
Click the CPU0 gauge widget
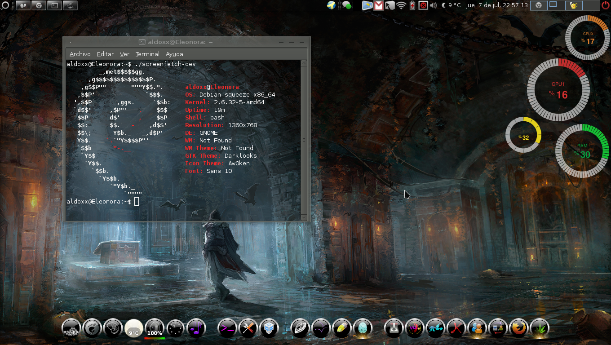(587, 38)
